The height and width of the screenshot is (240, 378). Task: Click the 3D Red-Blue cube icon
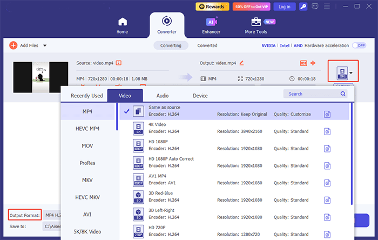(x=138, y=197)
